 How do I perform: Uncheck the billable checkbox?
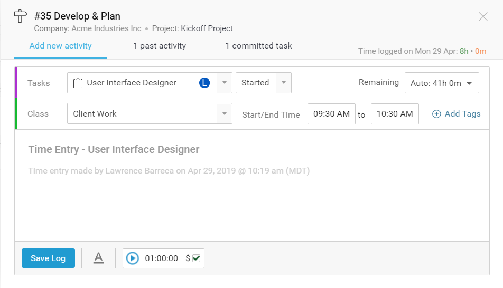197,258
